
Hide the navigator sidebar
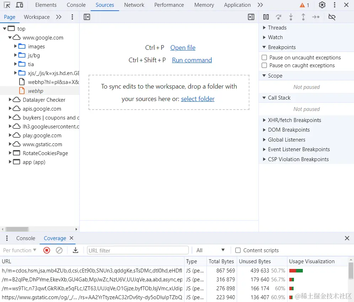(87, 17)
